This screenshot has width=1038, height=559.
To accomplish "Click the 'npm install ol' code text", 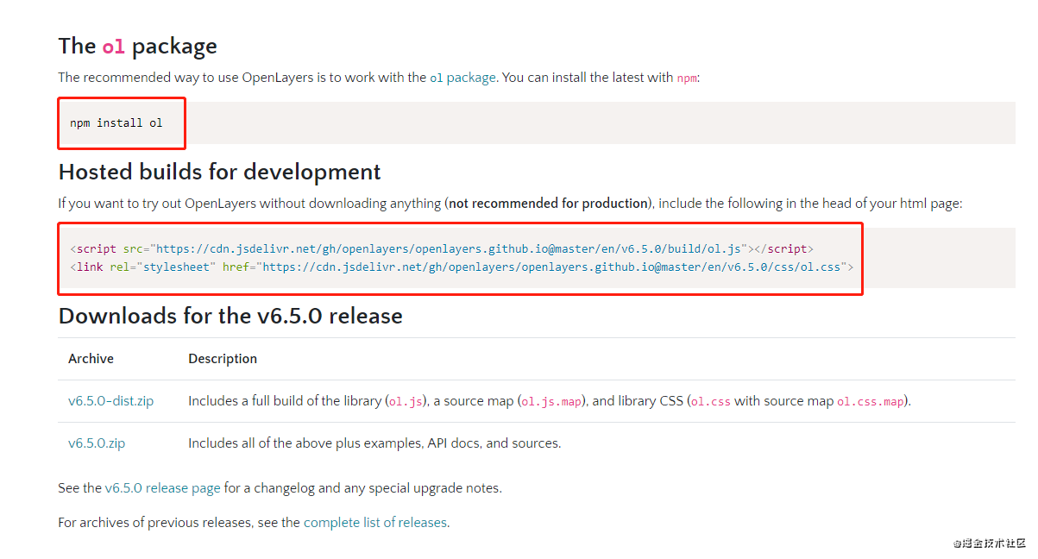I will (x=116, y=123).
